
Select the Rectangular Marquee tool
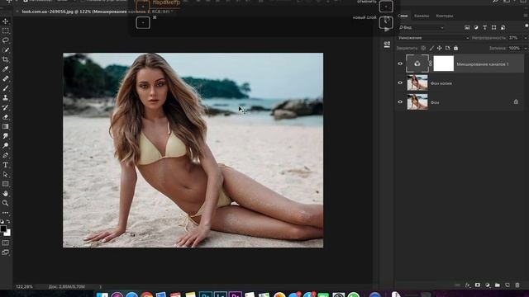click(x=6, y=31)
